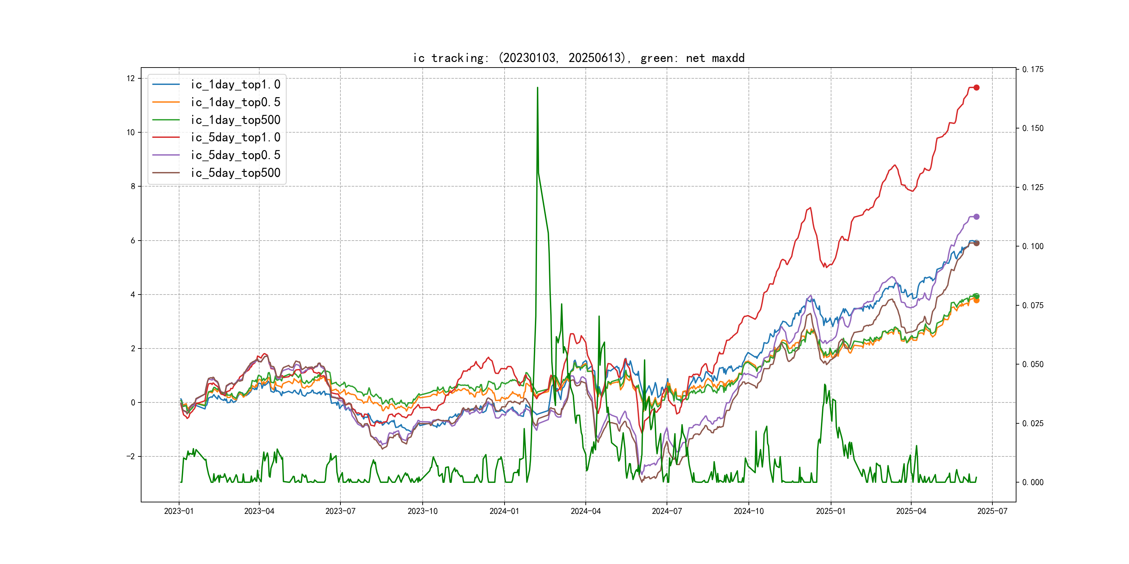1129x564 pixels.
Task: Click the red end-point marker dot
Action: (x=976, y=88)
